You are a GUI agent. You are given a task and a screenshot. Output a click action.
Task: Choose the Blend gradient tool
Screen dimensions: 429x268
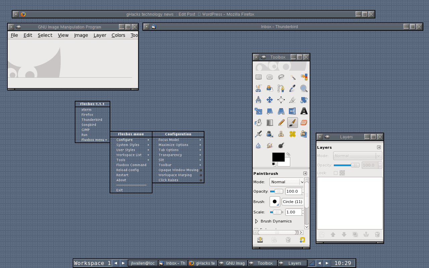pyautogui.click(x=269, y=123)
